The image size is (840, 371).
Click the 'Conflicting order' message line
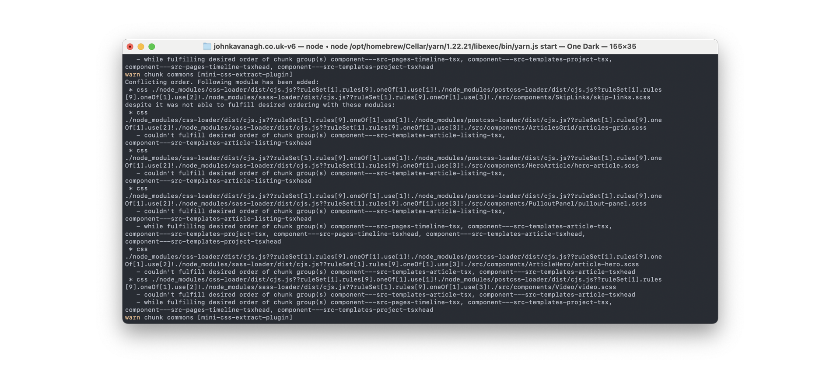222,82
